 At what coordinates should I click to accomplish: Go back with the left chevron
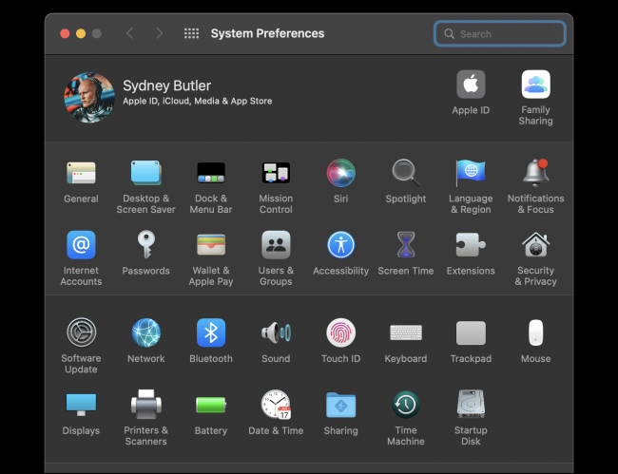(129, 33)
